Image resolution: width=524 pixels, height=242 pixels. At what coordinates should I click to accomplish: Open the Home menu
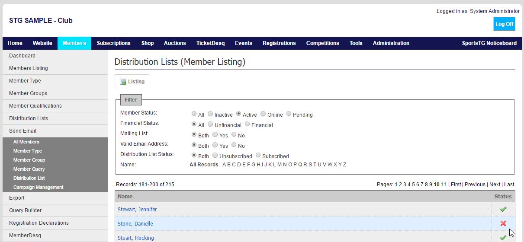click(15, 43)
